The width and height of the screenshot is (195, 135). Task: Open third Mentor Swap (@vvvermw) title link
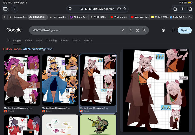click(x=94, y=108)
